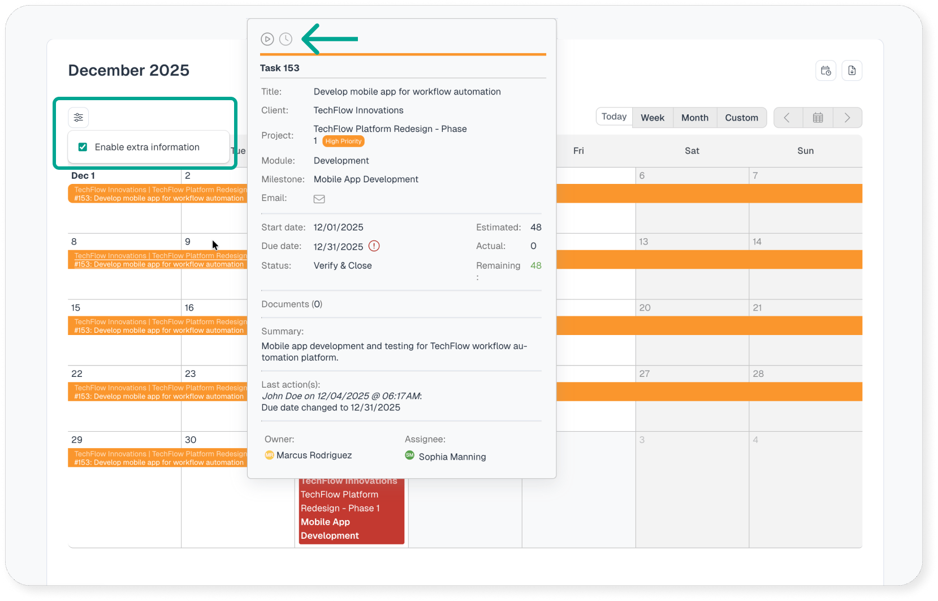Click Sophia Manning assignee avatar
938x601 pixels.
pos(410,456)
